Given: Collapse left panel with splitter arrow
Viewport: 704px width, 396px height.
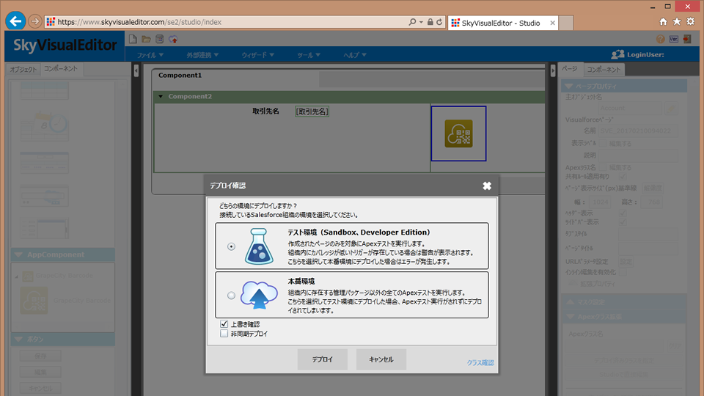Looking at the screenshot, I should tap(136, 70).
